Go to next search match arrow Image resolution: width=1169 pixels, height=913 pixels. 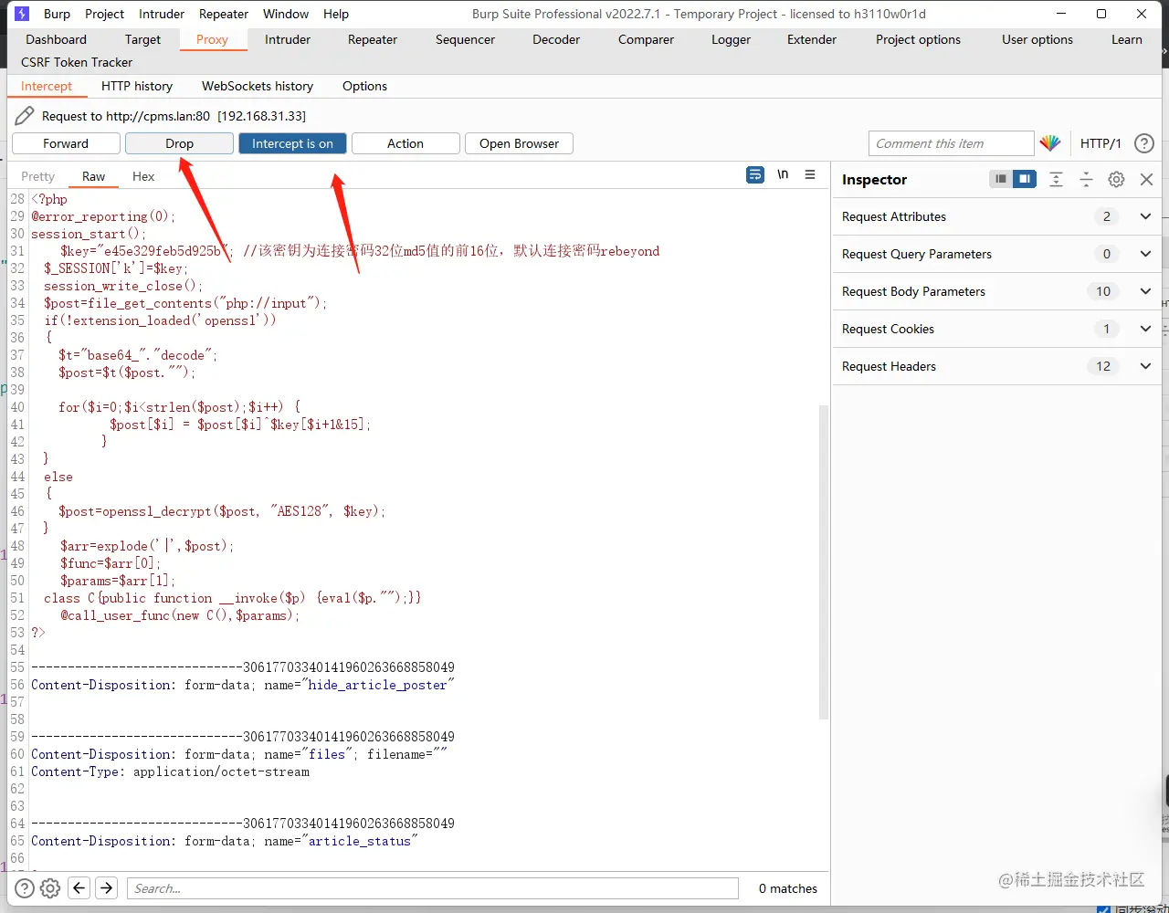pyautogui.click(x=107, y=888)
